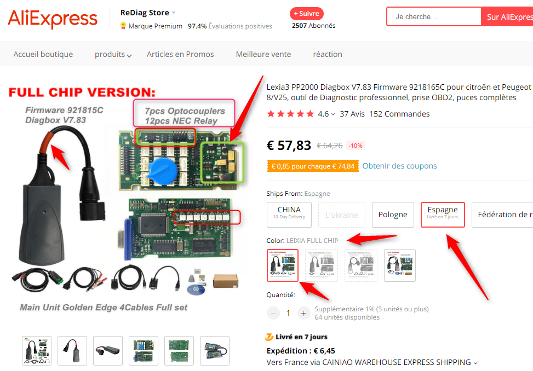Image resolution: width=533 pixels, height=371 pixels.
Task: Go to Meilleure vente tab
Action: [263, 54]
